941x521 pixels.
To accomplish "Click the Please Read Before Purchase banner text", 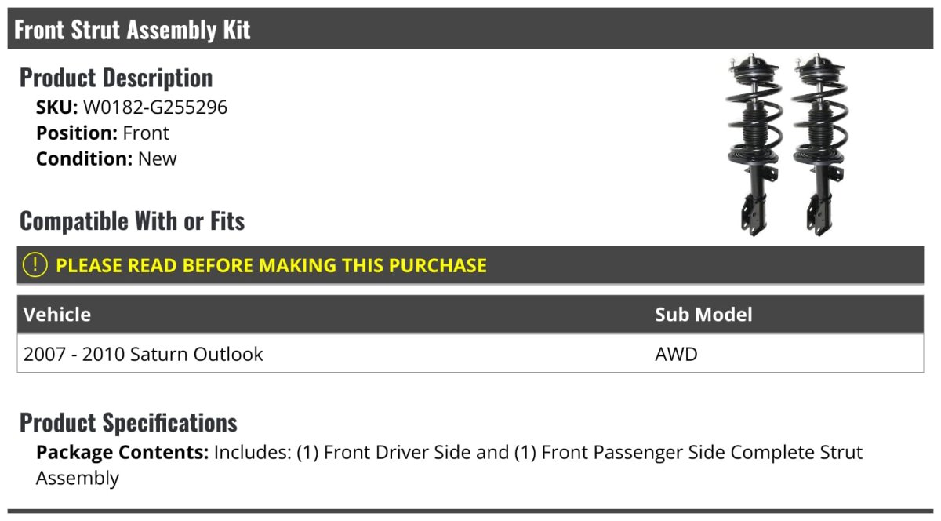I will [x=271, y=265].
